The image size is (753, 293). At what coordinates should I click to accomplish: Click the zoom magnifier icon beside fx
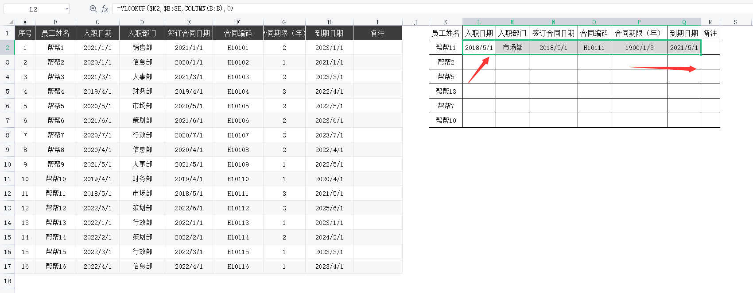coord(93,9)
